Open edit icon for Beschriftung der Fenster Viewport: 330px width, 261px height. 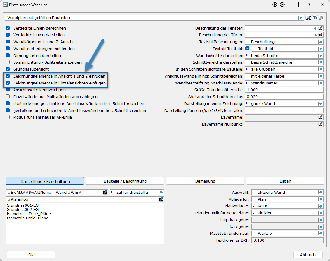(x=321, y=28)
